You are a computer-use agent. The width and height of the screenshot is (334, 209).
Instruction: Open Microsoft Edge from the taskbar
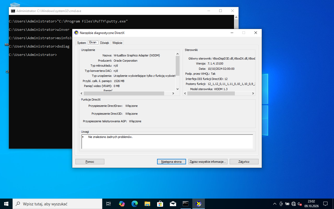(134, 204)
